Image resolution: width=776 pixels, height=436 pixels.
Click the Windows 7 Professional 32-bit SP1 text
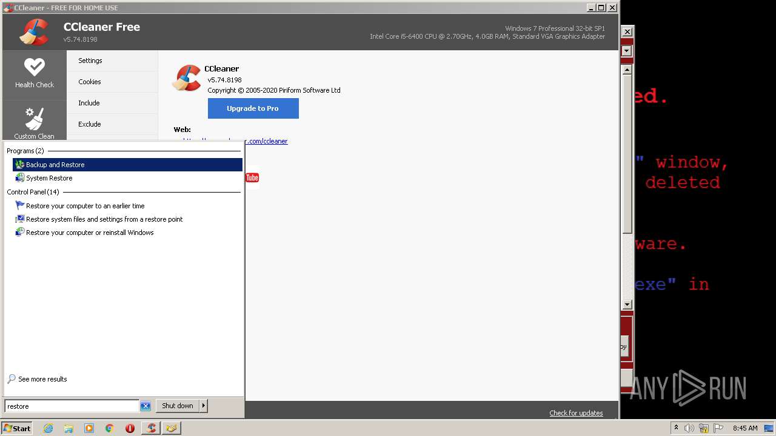[x=555, y=28]
